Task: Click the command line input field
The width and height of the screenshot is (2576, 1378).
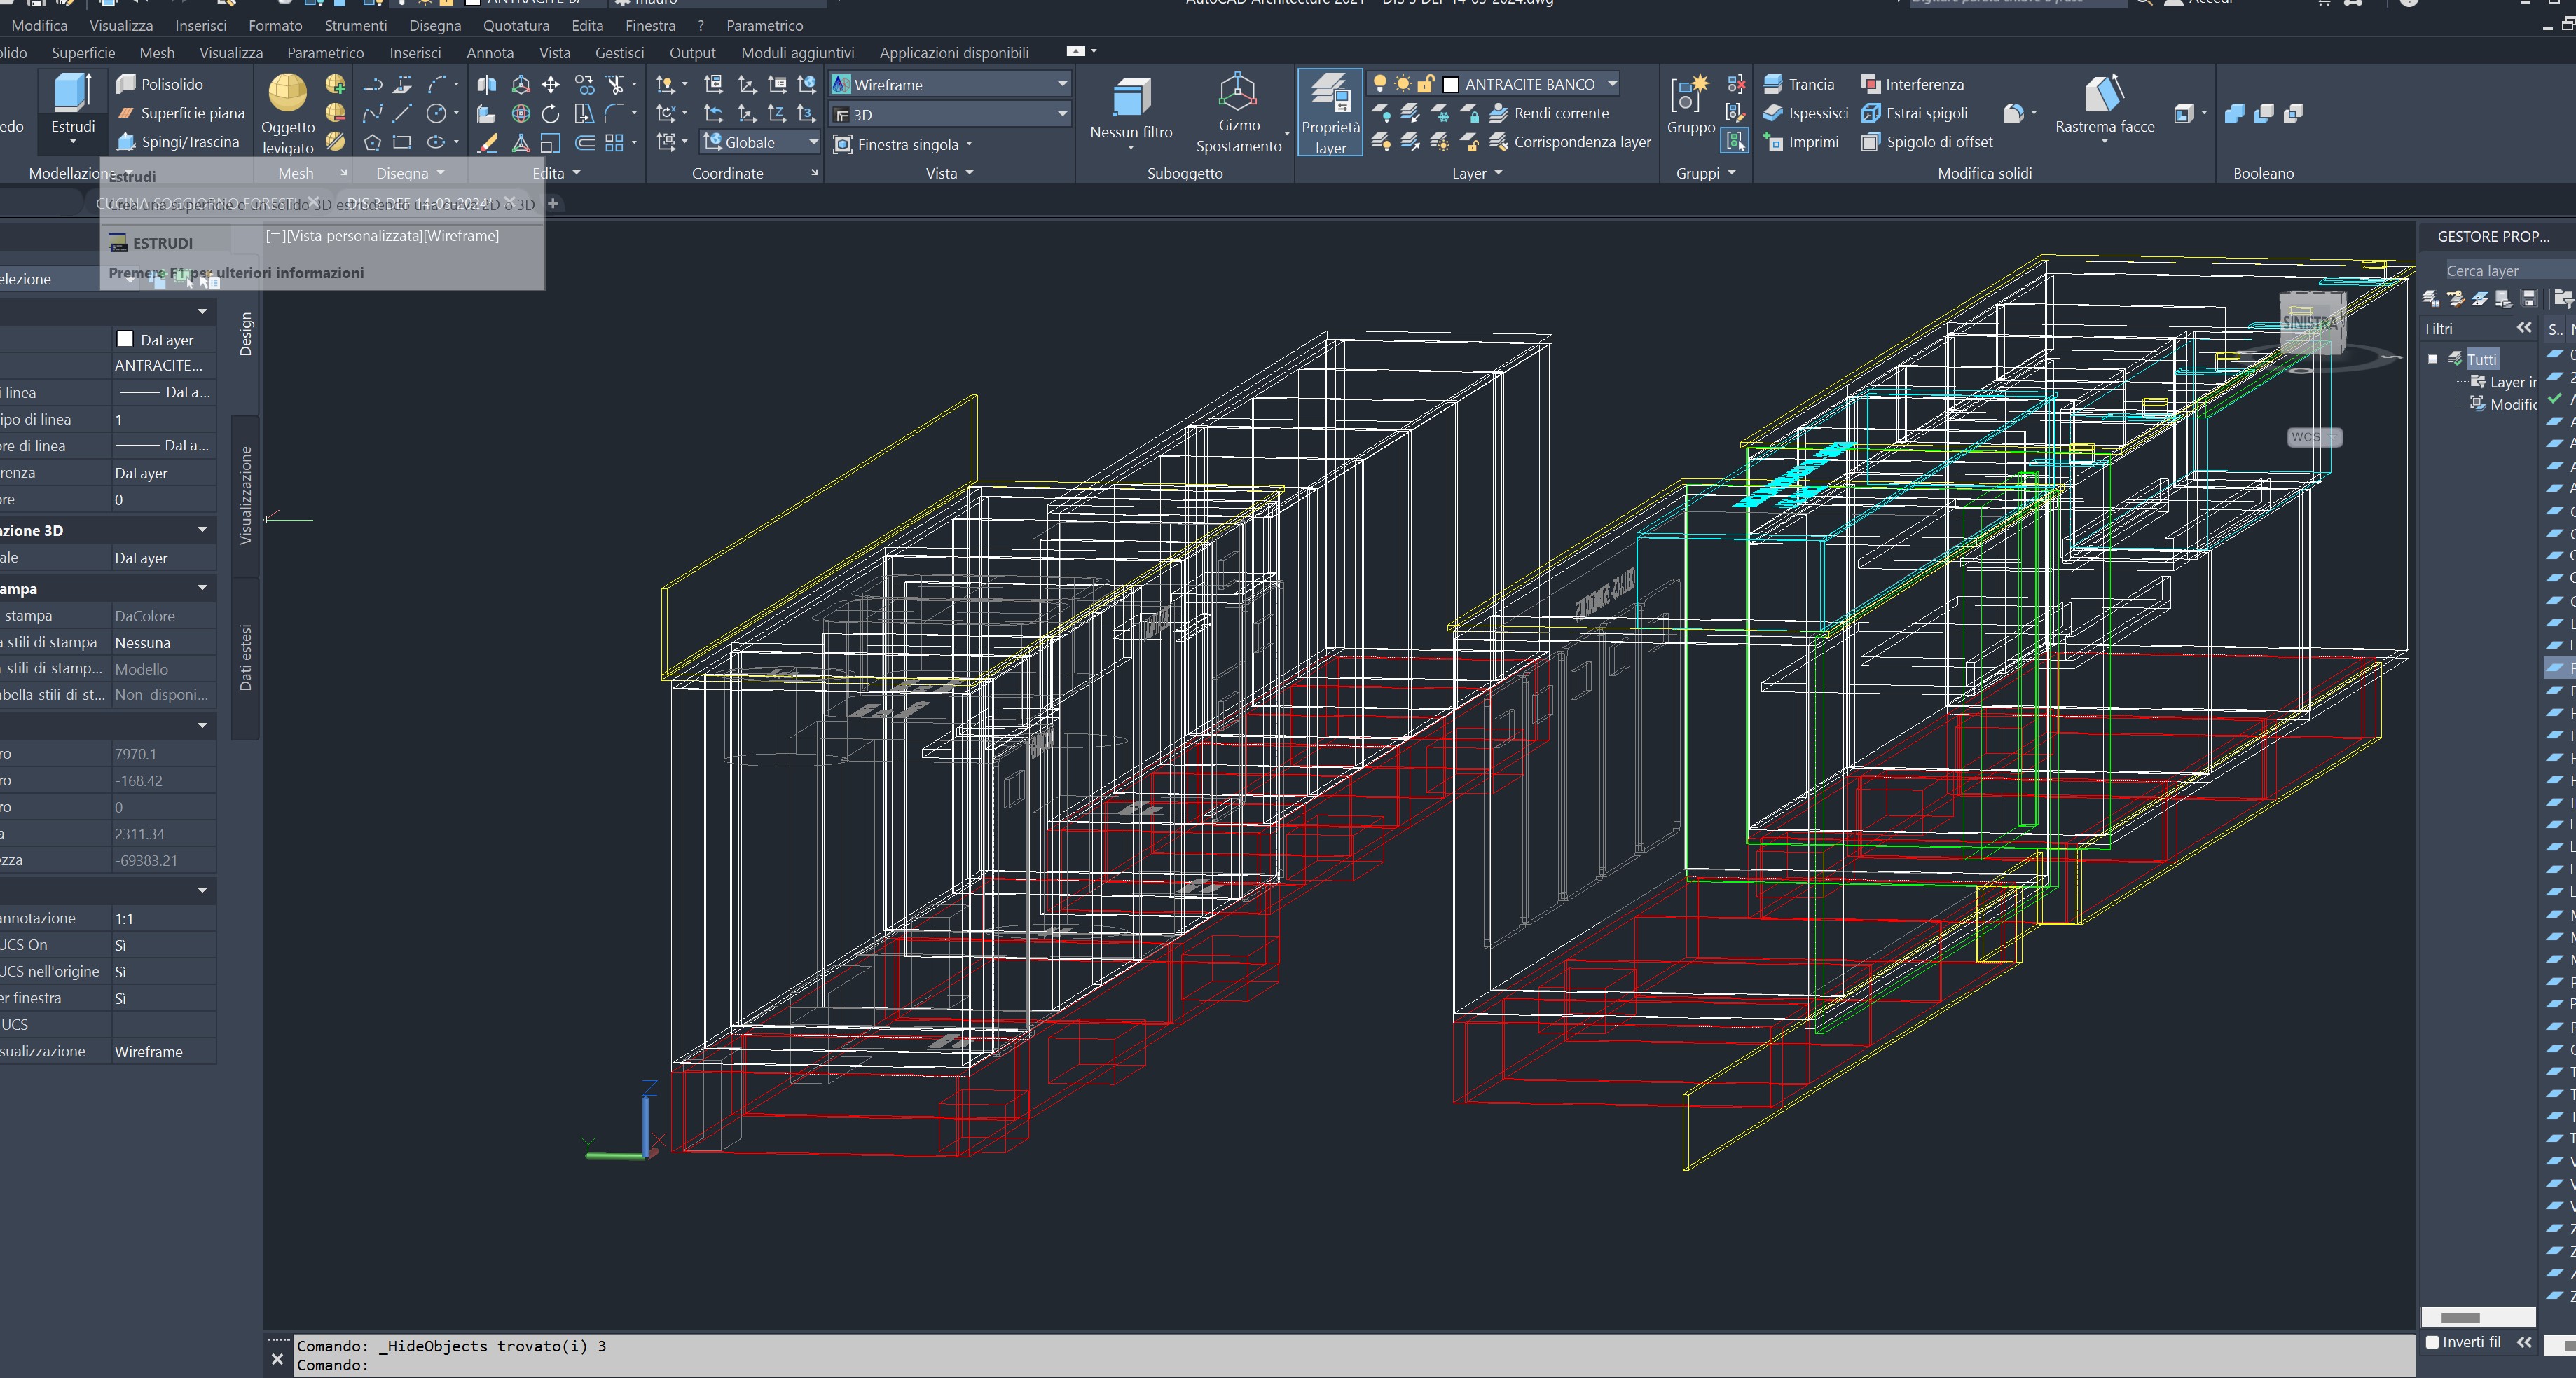Action: [x=1354, y=1365]
